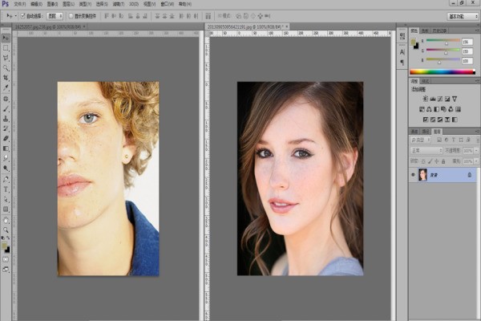The image size is (481, 321).
Task: Select the Rectangular Marquee tool
Action: [6, 48]
